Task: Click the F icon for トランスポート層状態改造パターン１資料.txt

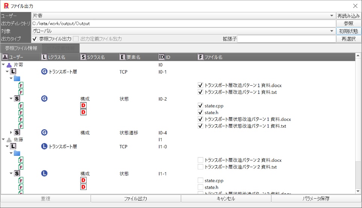Action: pos(21,126)
